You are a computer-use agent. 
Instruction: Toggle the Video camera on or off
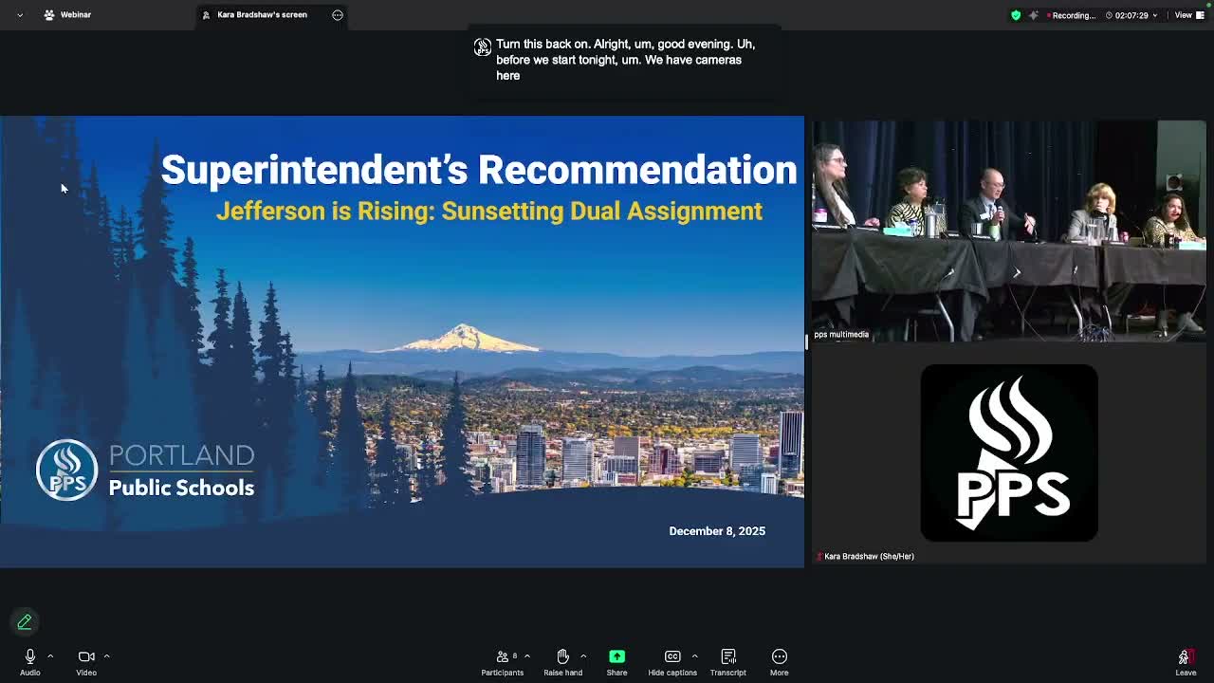point(86,656)
